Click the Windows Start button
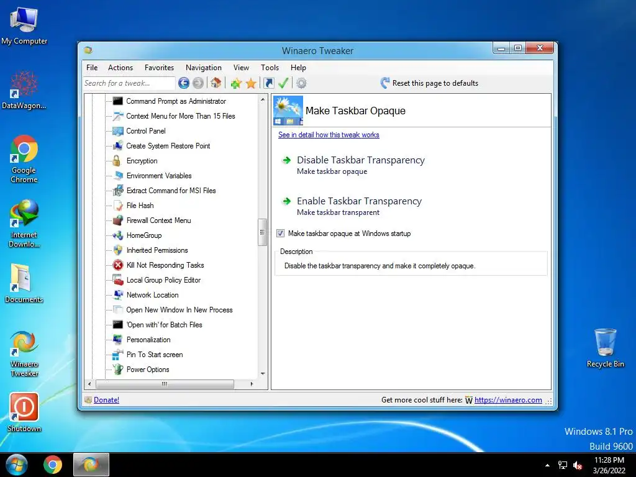Viewport: 636px width, 477px height. pos(16,465)
